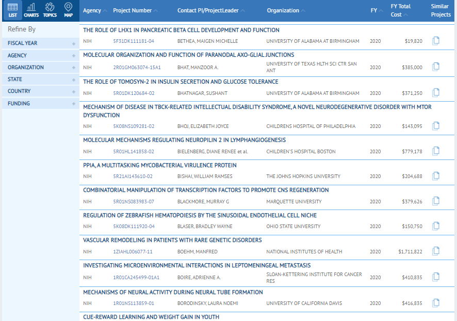Open leptomeningeal metastasis project title
The image size is (457, 321).
pos(197,266)
